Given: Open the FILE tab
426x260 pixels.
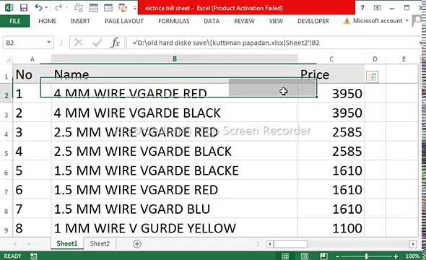Looking at the screenshot, I should [x=14, y=21].
